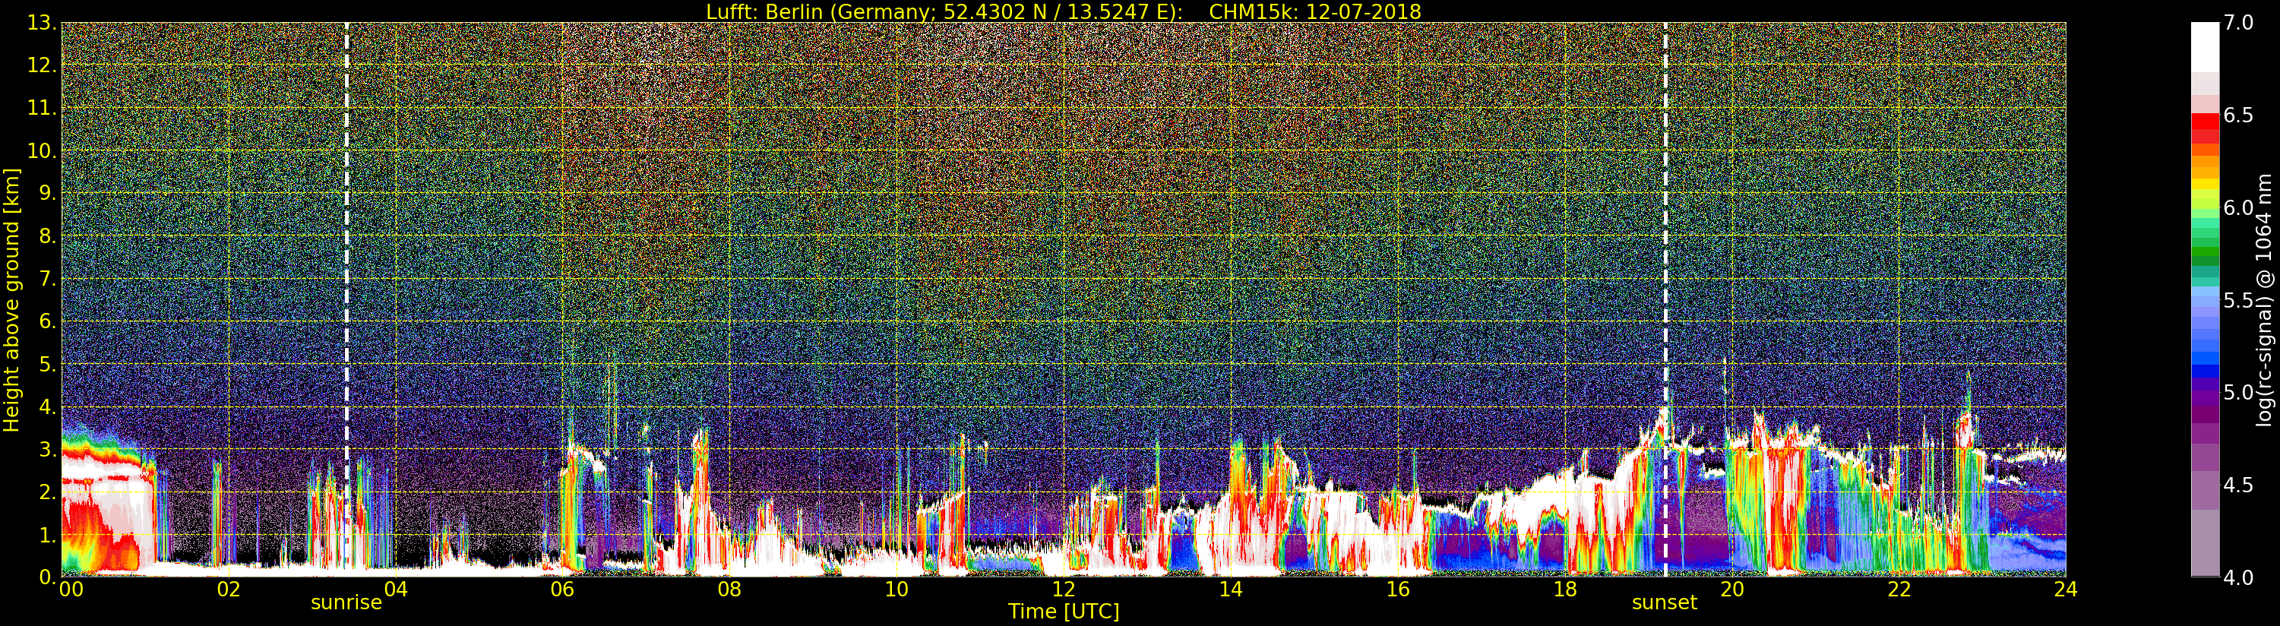Viewport: 2280px width, 626px height.
Task: Click the '24' time axis tick label
Action: coord(2066,590)
